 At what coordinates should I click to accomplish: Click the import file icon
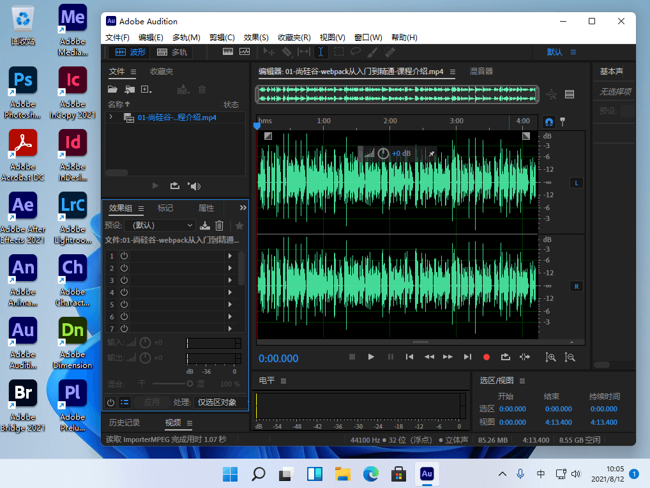pos(130,89)
